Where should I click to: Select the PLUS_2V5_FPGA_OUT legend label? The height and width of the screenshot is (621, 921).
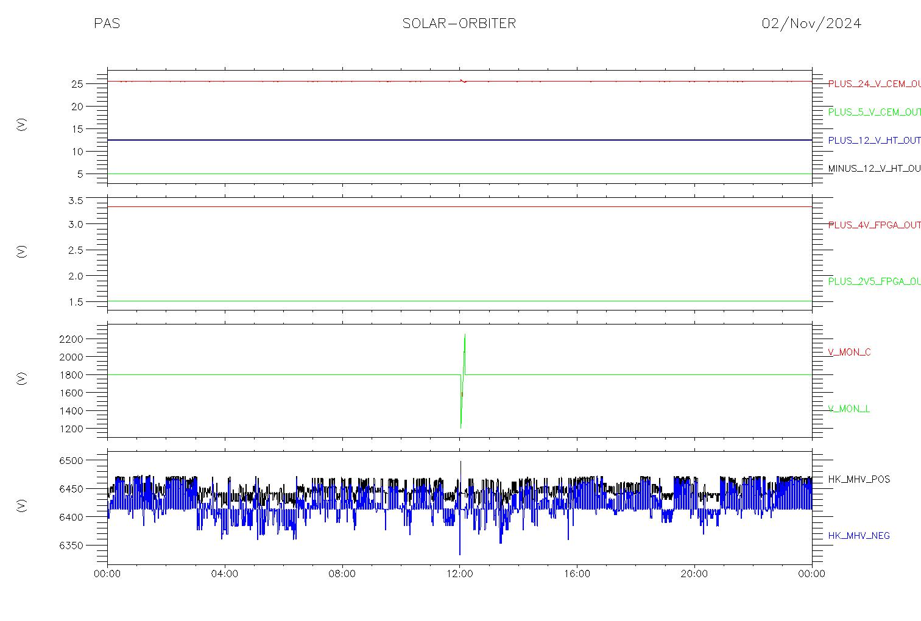click(x=874, y=281)
